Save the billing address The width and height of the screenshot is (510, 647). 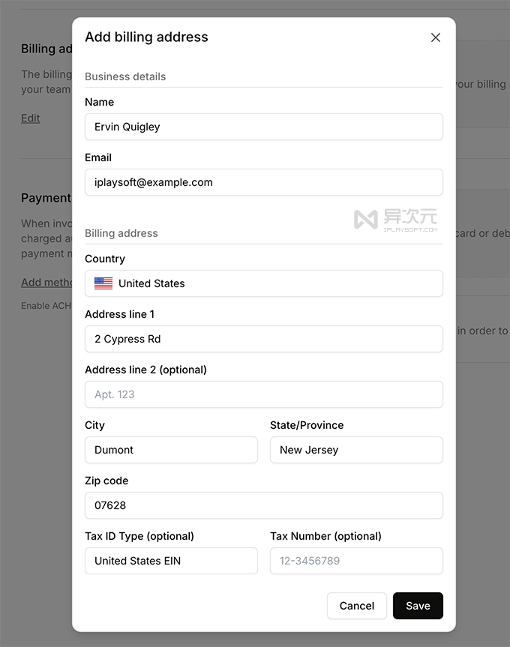pyautogui.click(x=418, y=606)
